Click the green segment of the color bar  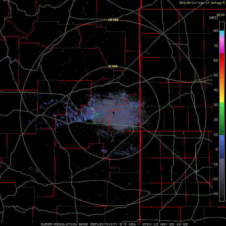[x=222, y=119]
